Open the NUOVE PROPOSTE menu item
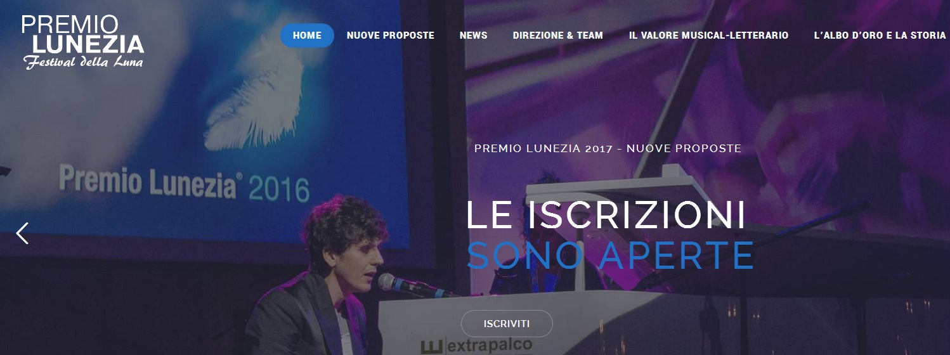 pos(391,35)
